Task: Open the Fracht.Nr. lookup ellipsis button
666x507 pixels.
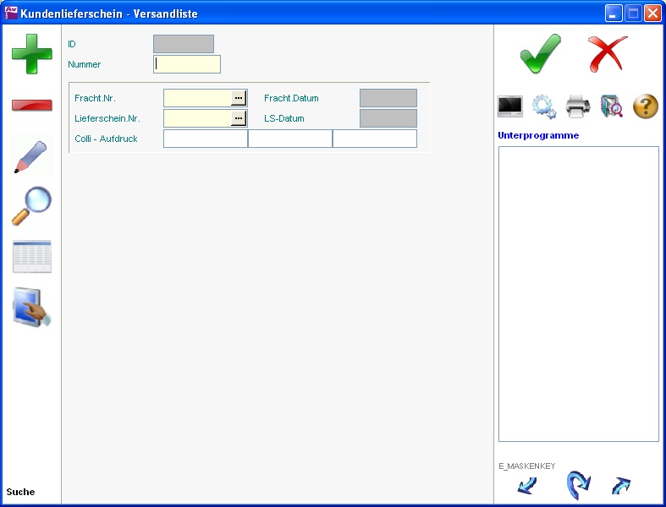Action: [239, 98]
